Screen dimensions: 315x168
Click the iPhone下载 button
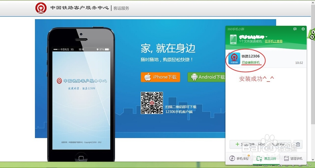tap(160, 77)
